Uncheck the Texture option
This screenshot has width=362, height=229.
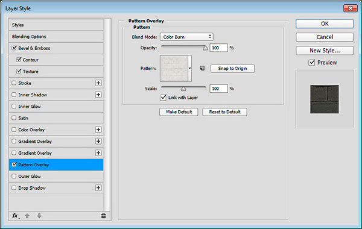point(19,71)
